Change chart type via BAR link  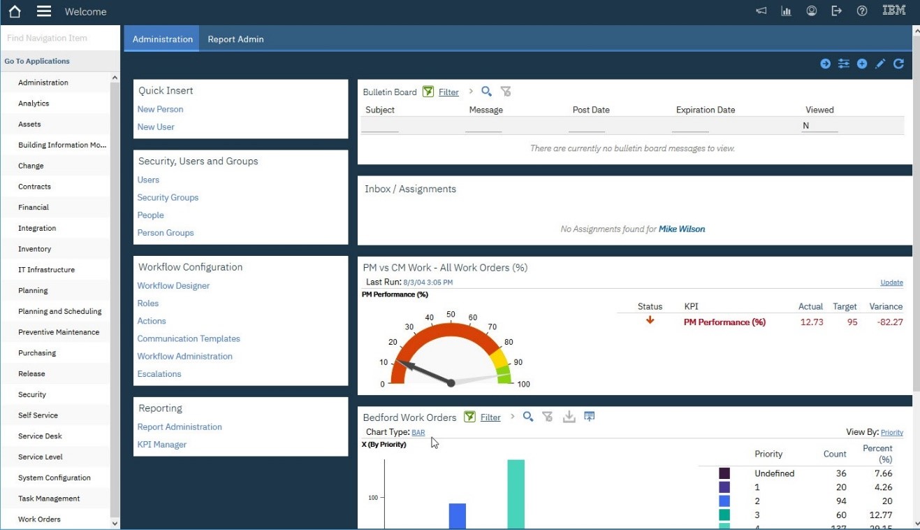(418, 433)
